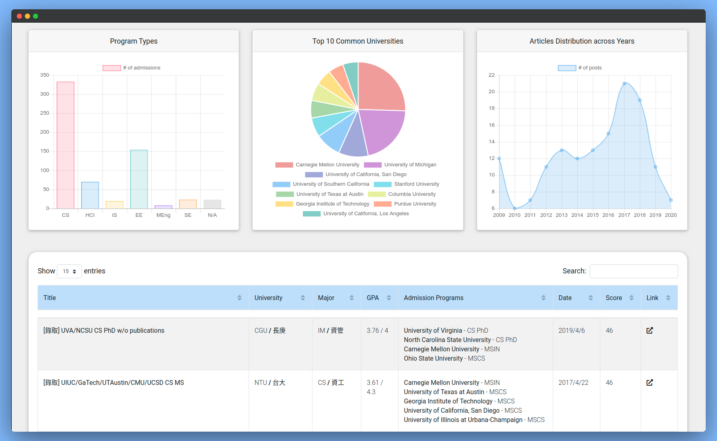Toggle University of Texas at Austin legend
This screenshot has height=441, width=717.
(x=320, y=194)
